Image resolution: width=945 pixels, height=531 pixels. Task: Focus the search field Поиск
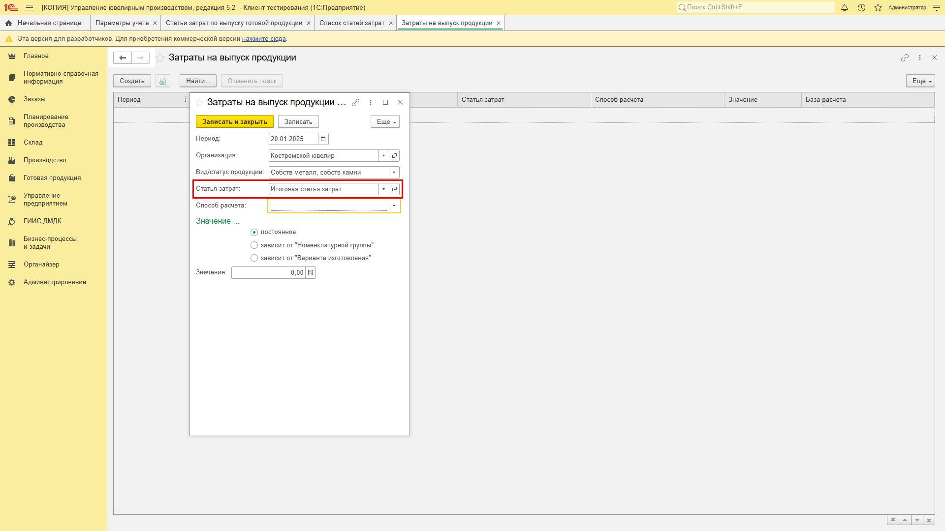[x=756, y=7]
